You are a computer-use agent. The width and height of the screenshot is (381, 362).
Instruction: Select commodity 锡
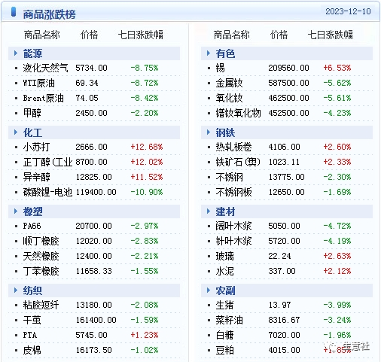220,68
